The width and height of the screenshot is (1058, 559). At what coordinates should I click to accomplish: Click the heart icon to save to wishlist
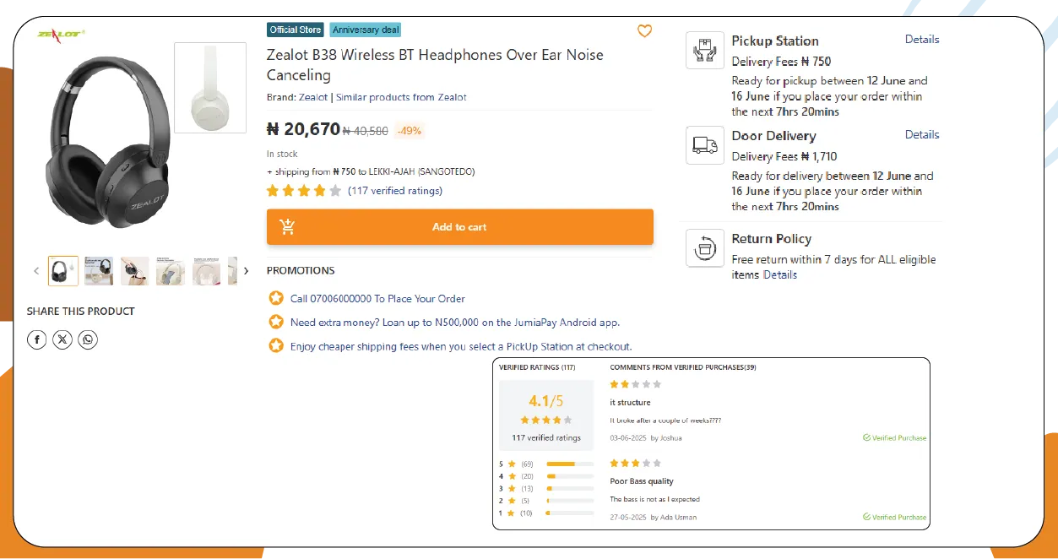point(644,30)
